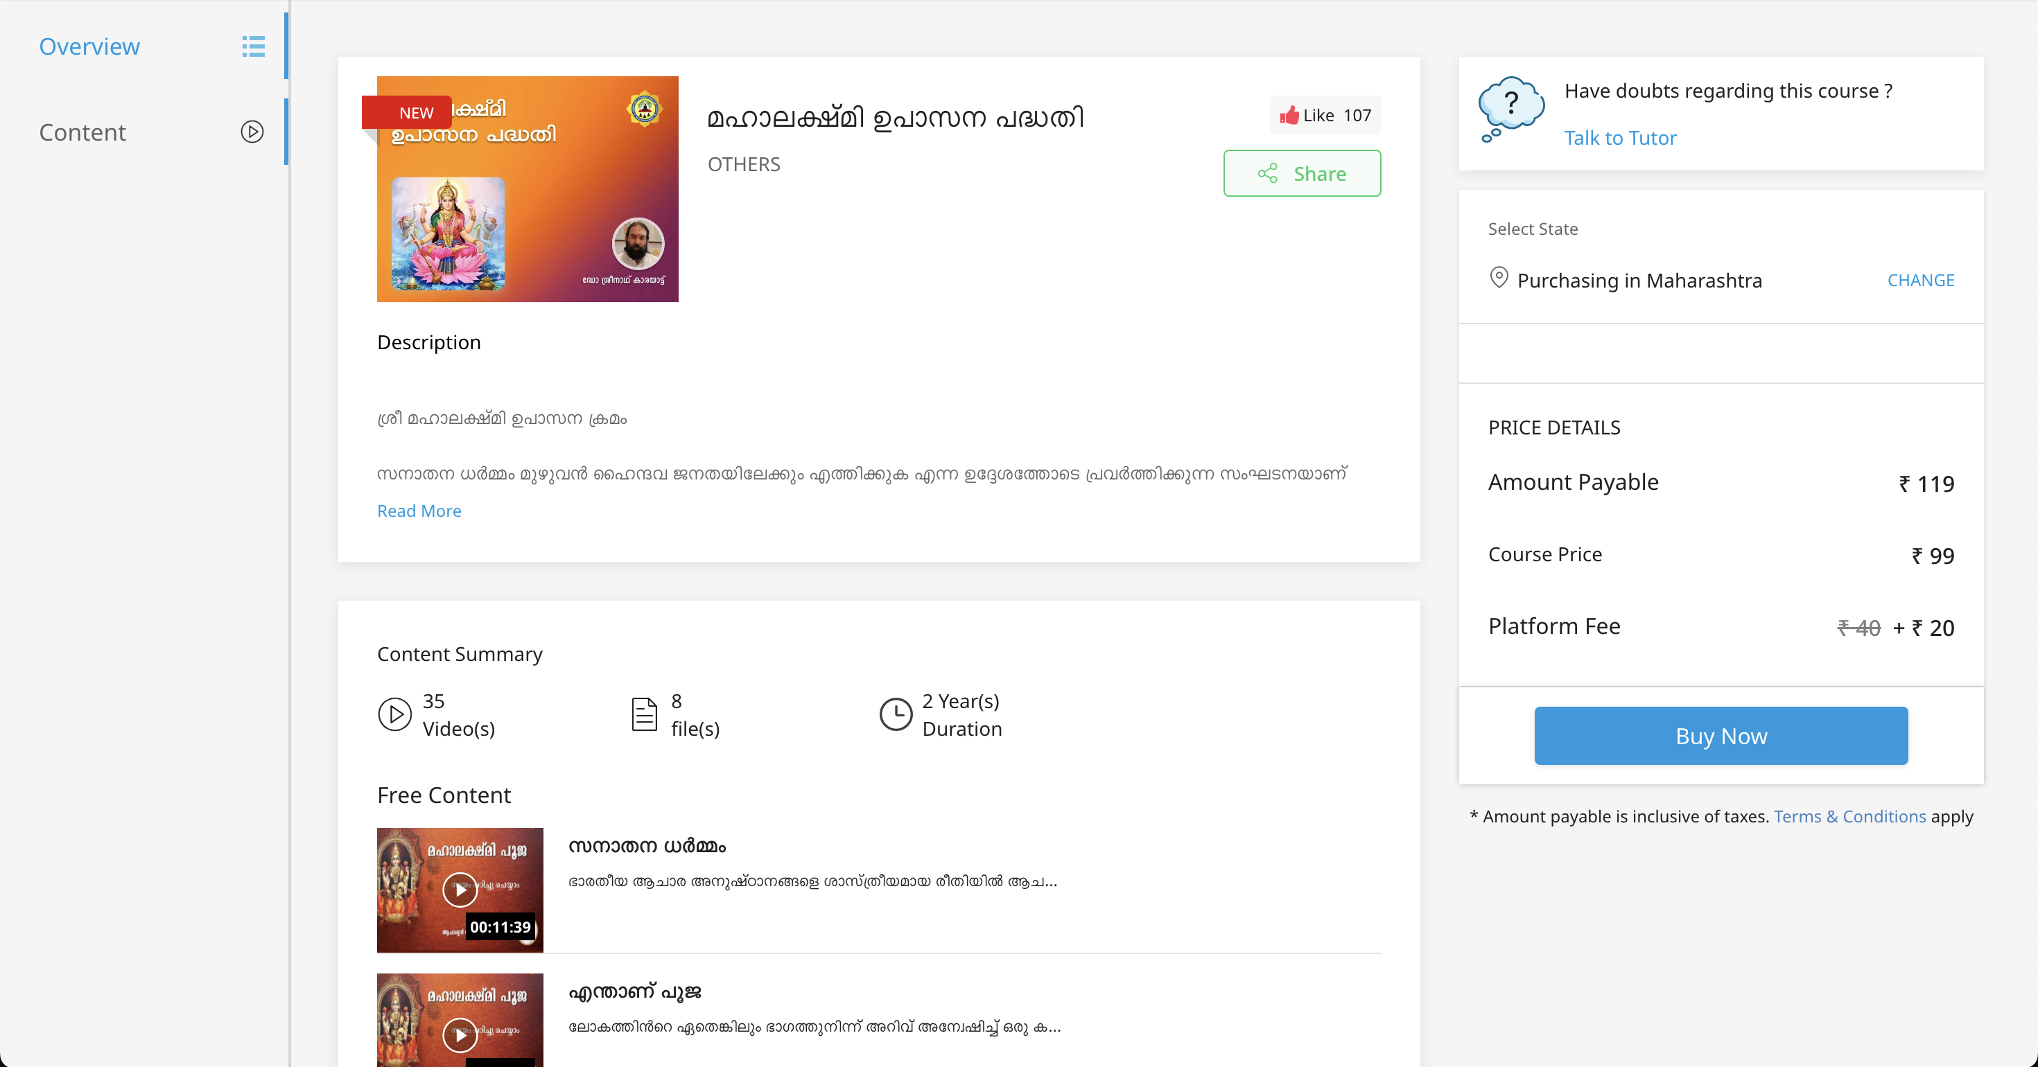Click the file(s) document icon
This screenshot has height=1067, width=2038.
click(645, 714)
